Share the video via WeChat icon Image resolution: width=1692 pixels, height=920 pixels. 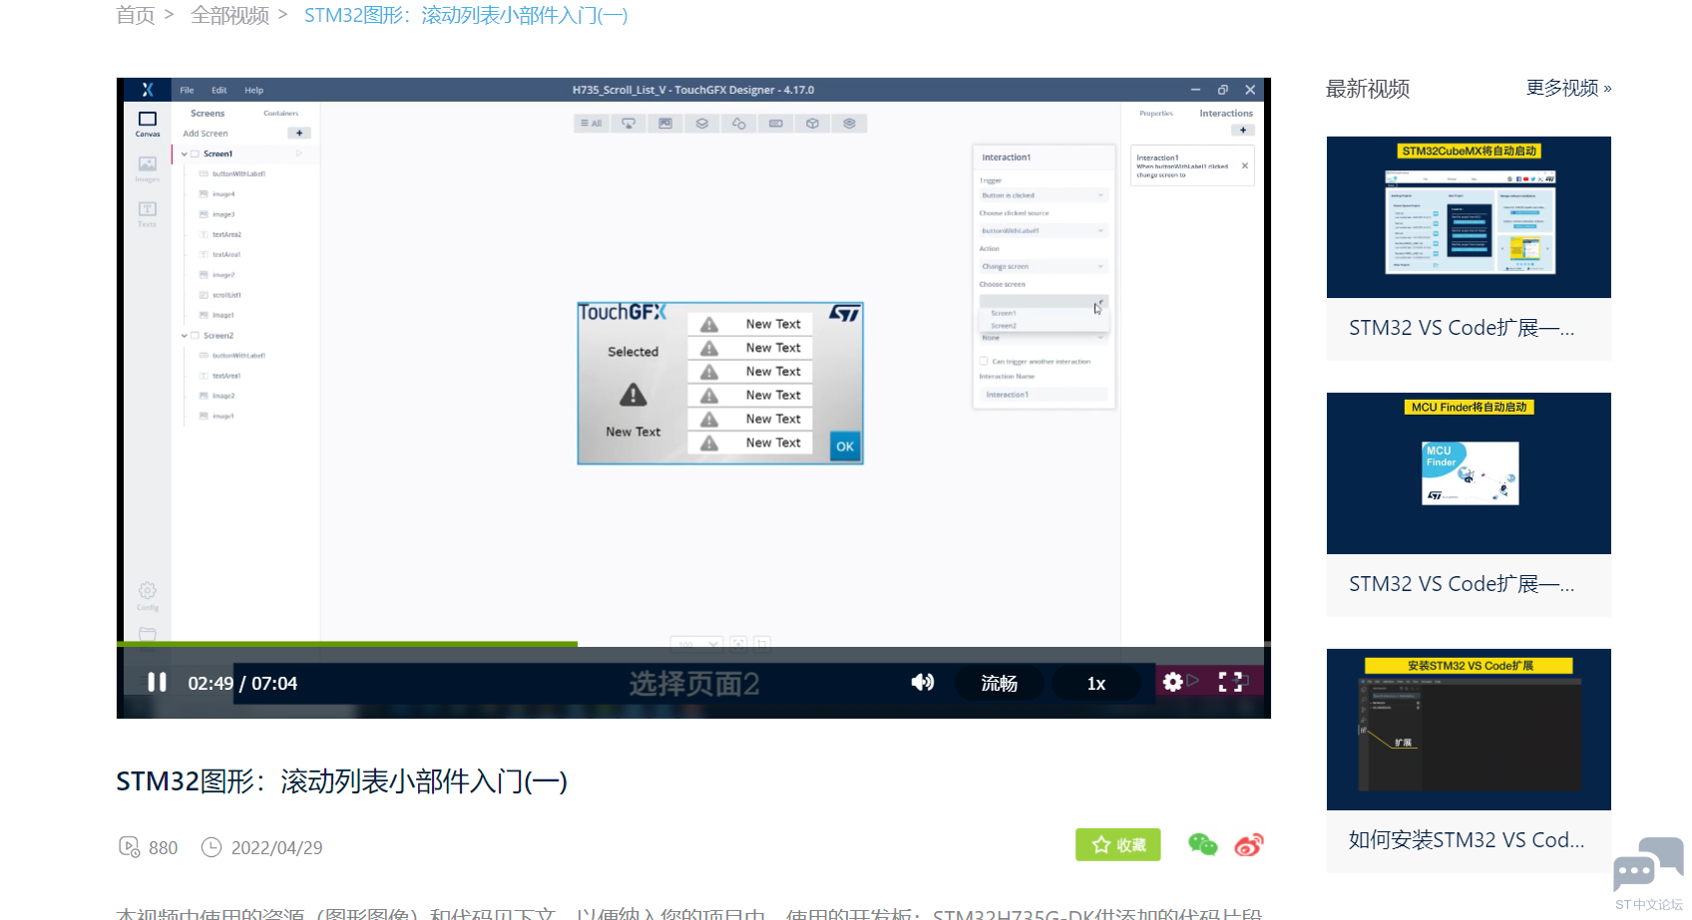click(x=1203, y=844)
